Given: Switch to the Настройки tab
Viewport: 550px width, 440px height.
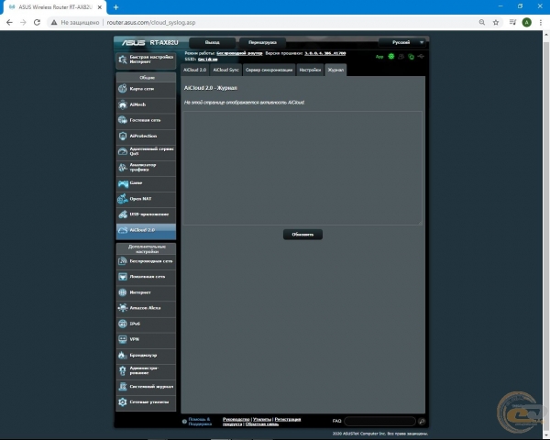Looking at the screenshot, I should pyautogui.click(x=310, y=70).
